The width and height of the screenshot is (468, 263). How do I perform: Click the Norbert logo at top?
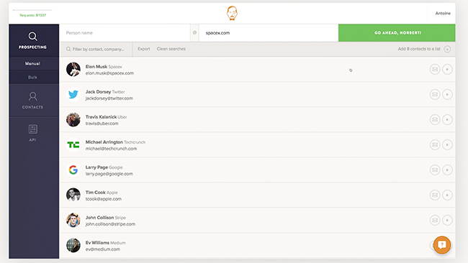(232, 14)
